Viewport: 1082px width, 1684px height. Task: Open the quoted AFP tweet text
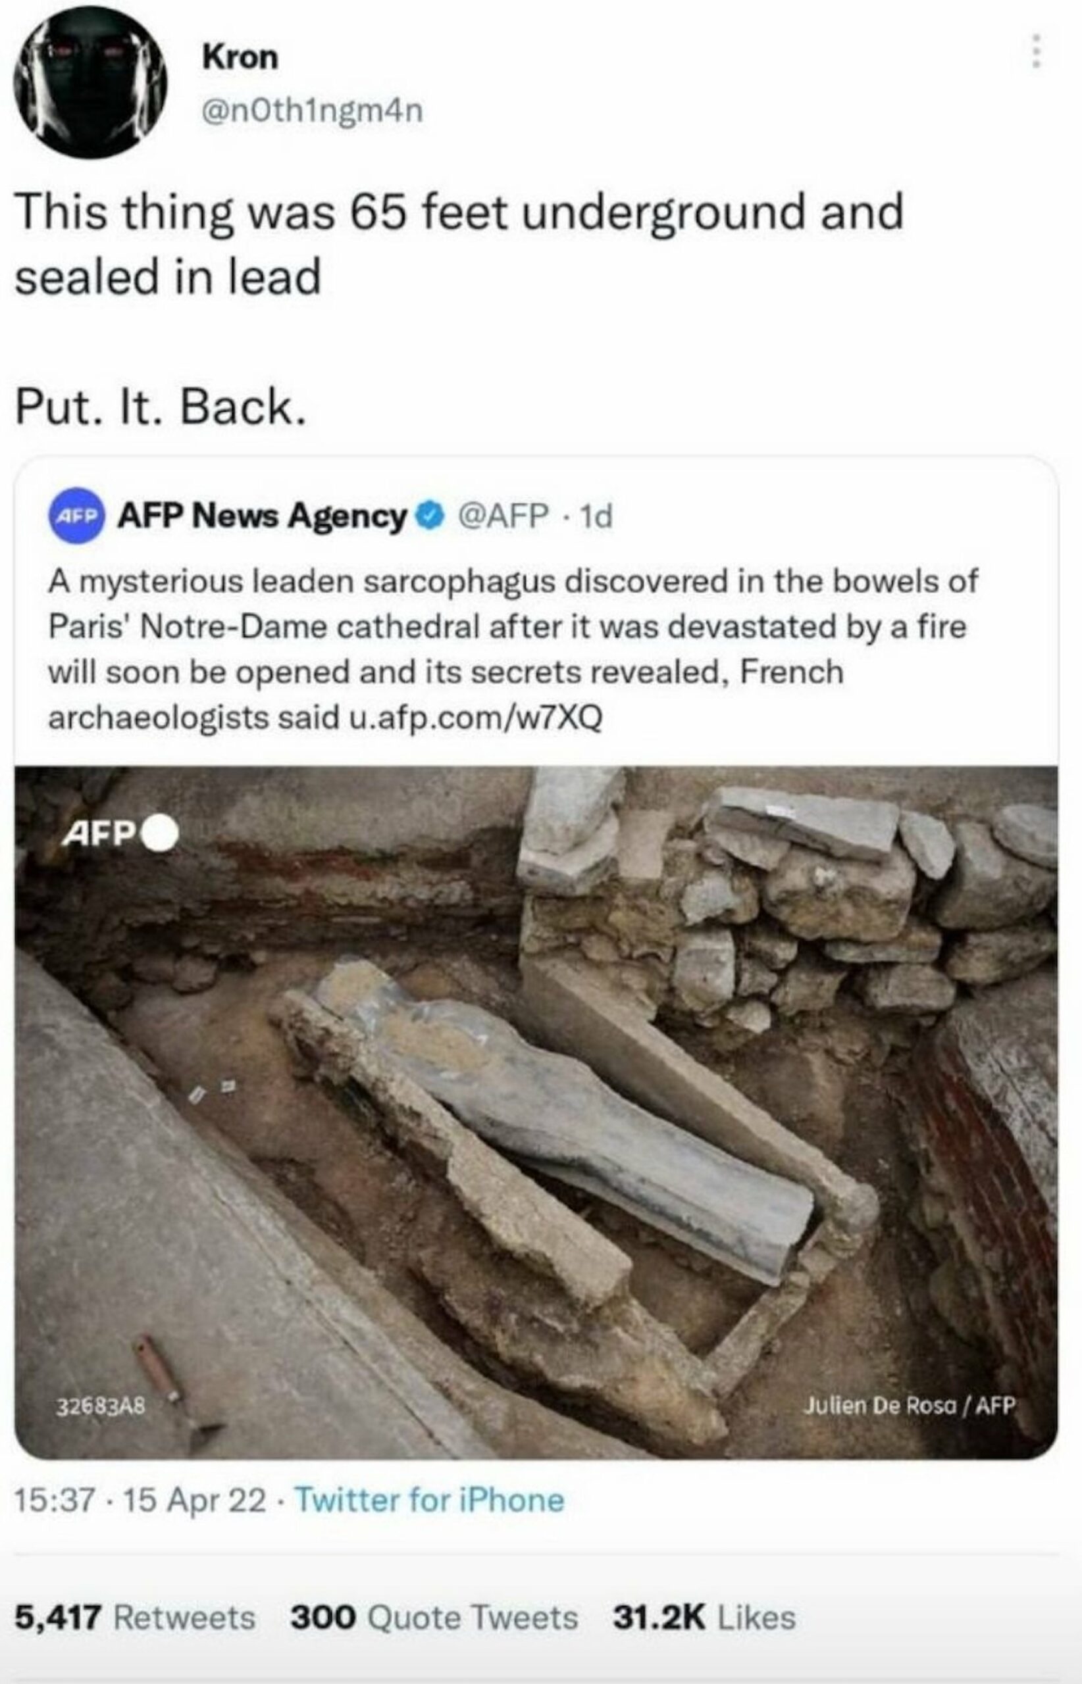pyautogui.click(x=513, y=649)
